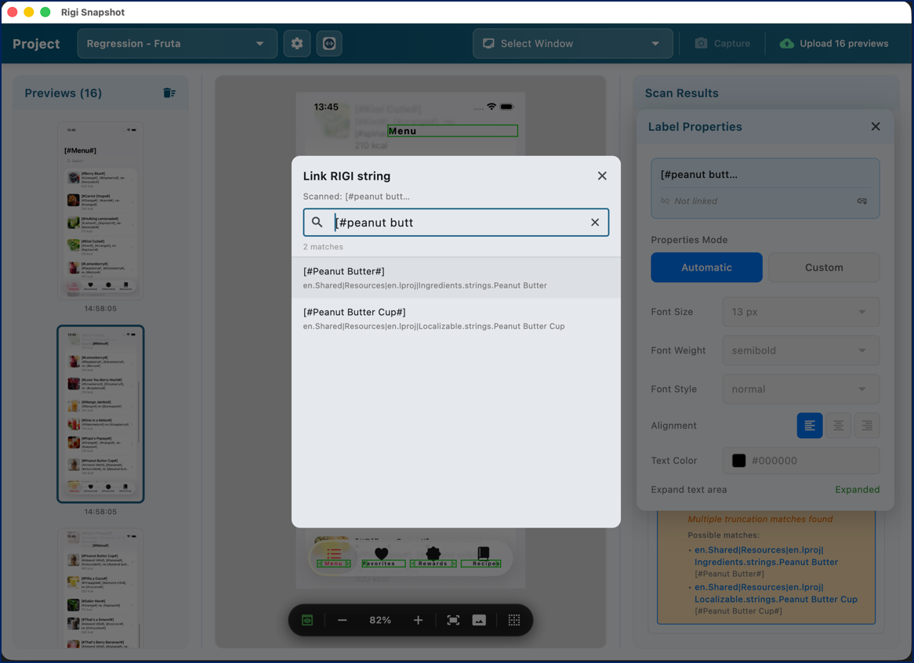This screenshot has height=663, width=914.
Task: Click the black text color swatch
Action: click(x=738, y=461)
